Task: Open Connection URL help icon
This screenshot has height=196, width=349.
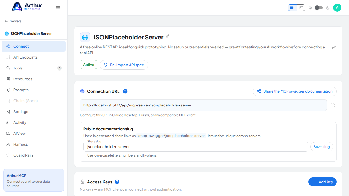Action: [x=125, y=91]
